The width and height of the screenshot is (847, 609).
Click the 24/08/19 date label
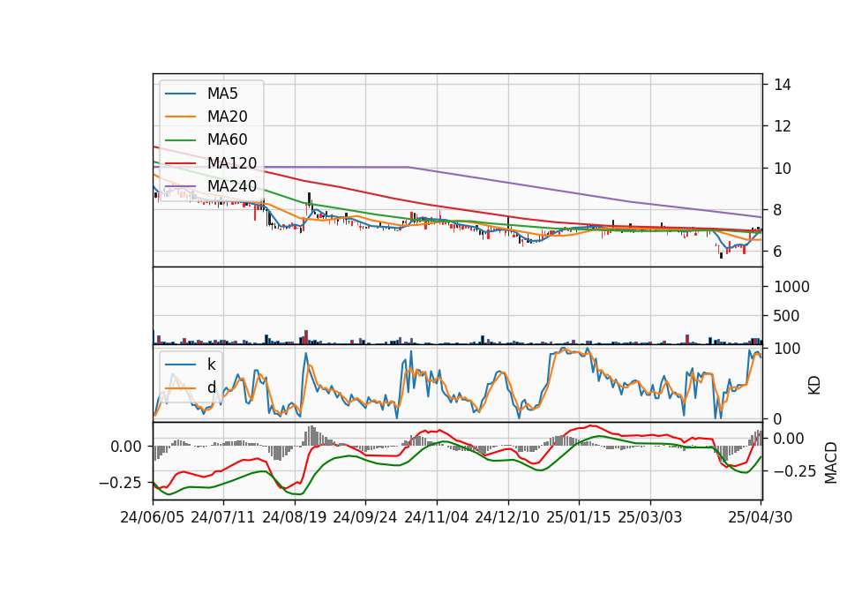click(295, 517)
